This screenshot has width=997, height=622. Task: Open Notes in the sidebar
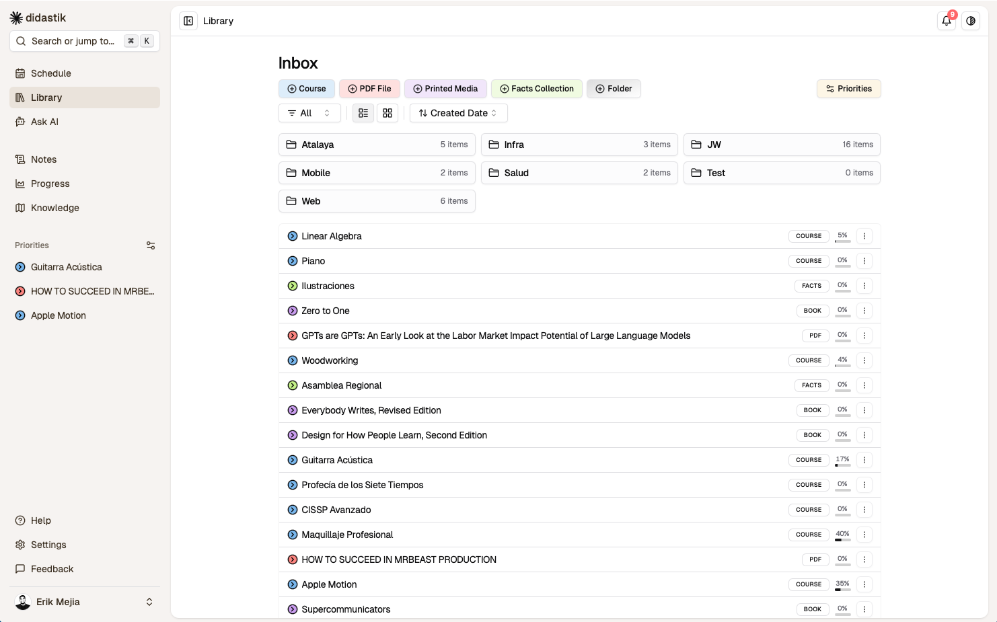coord(85,159)
